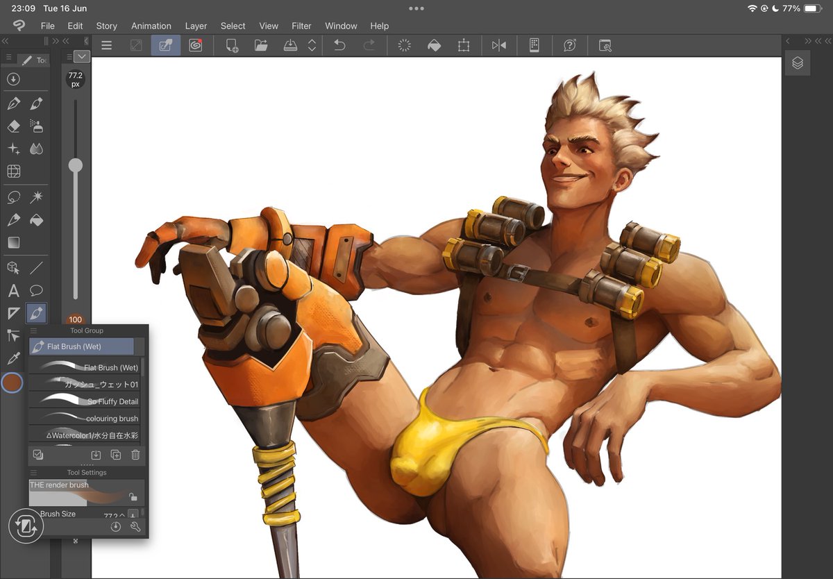The height and width of the screenshot is (579, 833).
Task: Toggle the draw mode button in the command bar
Action: pyautogui.click(x=166, y=46)
